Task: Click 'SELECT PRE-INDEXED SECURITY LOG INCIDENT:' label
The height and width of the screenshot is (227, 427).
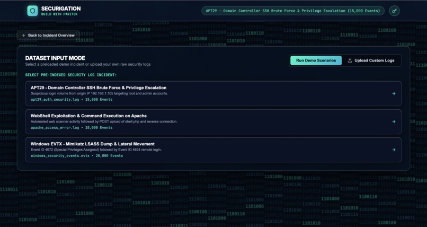Action: pyautogui.click(x=71, y=75)
